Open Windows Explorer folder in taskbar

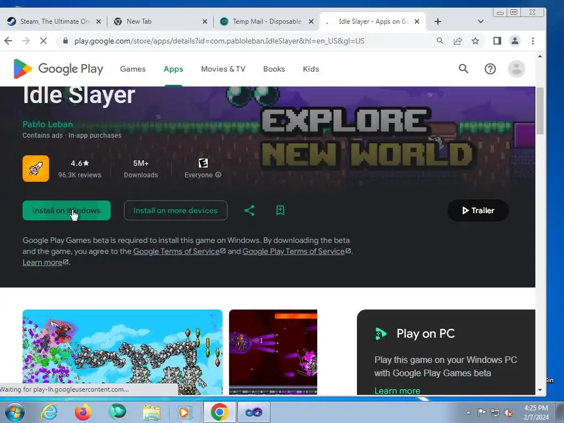151,412
